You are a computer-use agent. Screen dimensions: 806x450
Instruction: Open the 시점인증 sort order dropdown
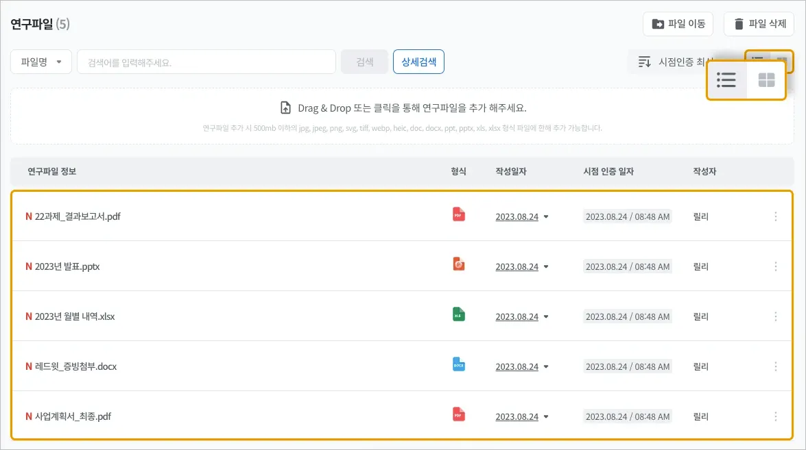coord(674,62)
